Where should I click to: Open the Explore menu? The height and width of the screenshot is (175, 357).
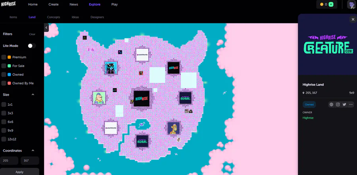point(95,4)
